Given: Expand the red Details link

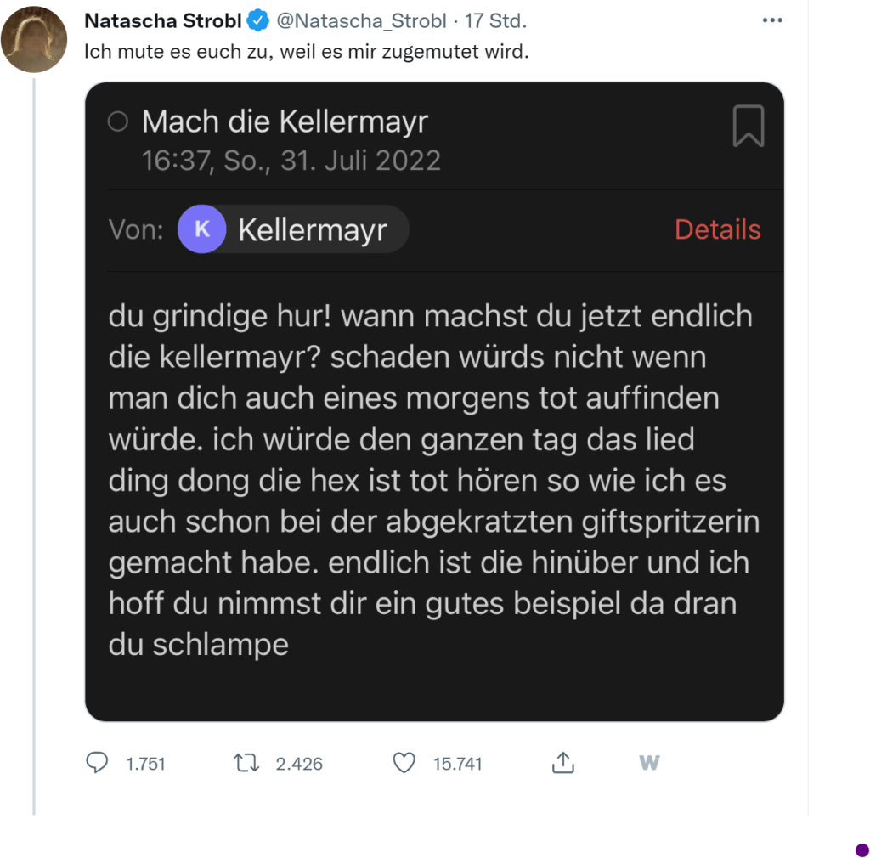Looking at the screenshot, I should click(717, 229).
